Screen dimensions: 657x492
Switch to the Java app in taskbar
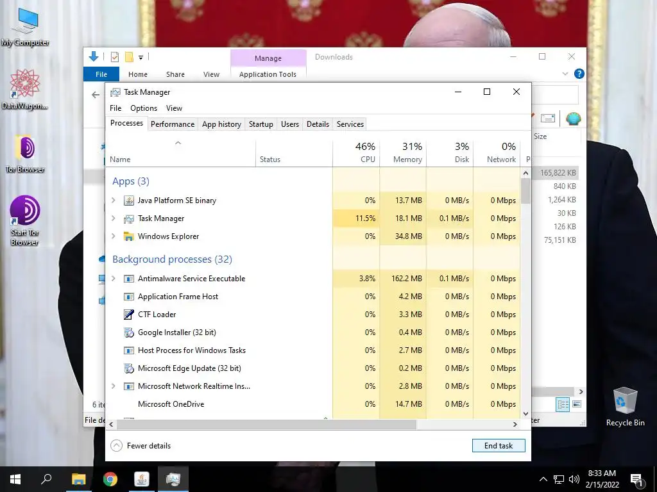(142, 479)
